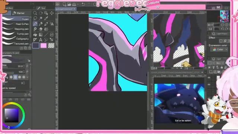Select the Auto Select magic wand tool
The height and width of the screenshot is (134, 238).
pos(41,18)
